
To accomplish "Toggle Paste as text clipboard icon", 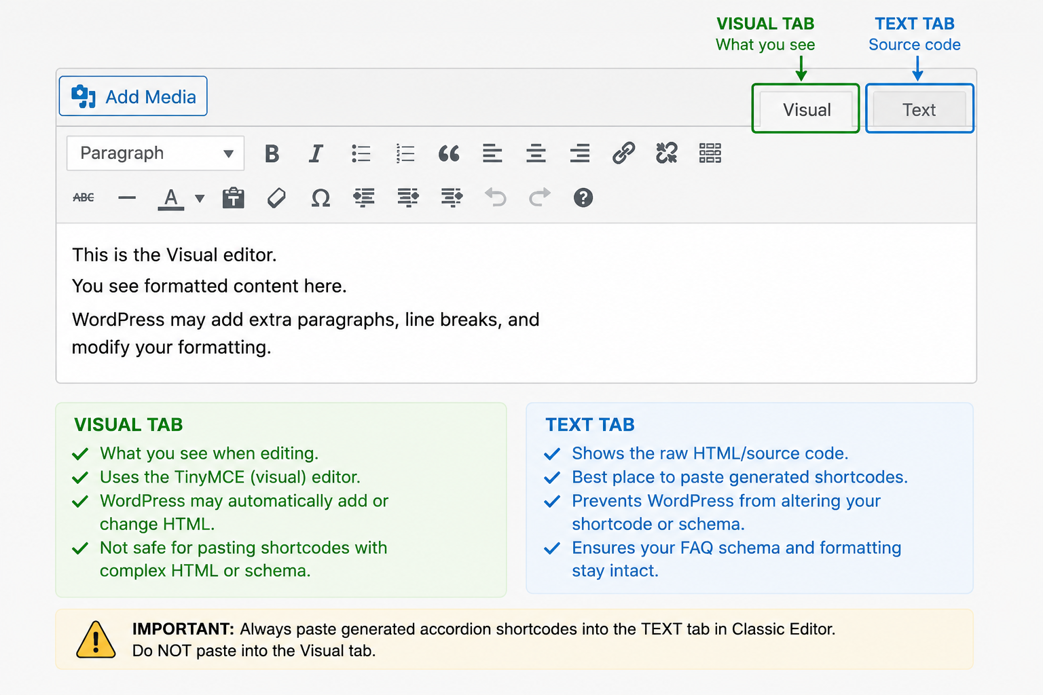I will (234, 198).
